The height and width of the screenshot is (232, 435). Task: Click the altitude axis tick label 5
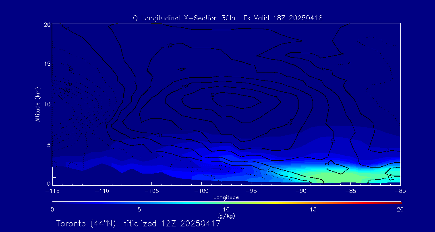[49, 145]
